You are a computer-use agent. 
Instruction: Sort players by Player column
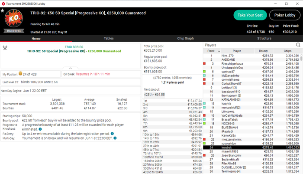click(x=237, y=51)
